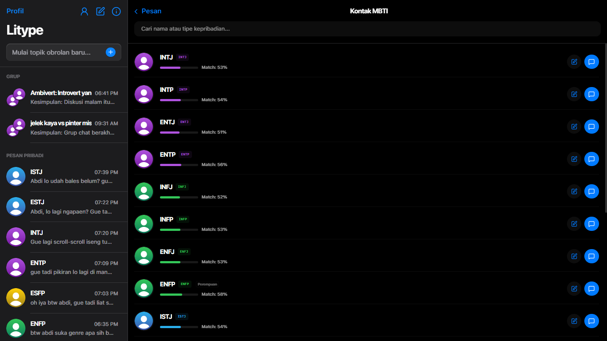
Task: Open ESFP private message from 07:03 PM
Action: tap(64, 297)
